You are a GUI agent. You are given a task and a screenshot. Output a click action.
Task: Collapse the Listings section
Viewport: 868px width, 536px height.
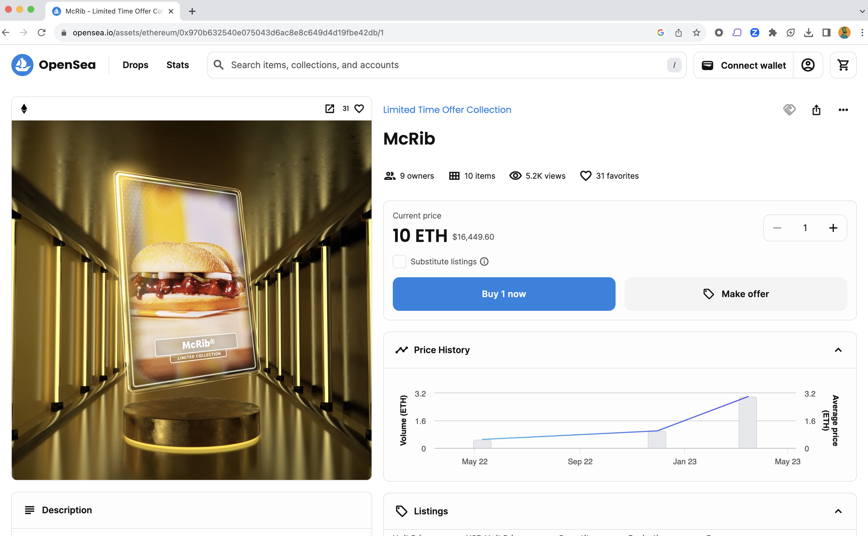tap(838, 511)
